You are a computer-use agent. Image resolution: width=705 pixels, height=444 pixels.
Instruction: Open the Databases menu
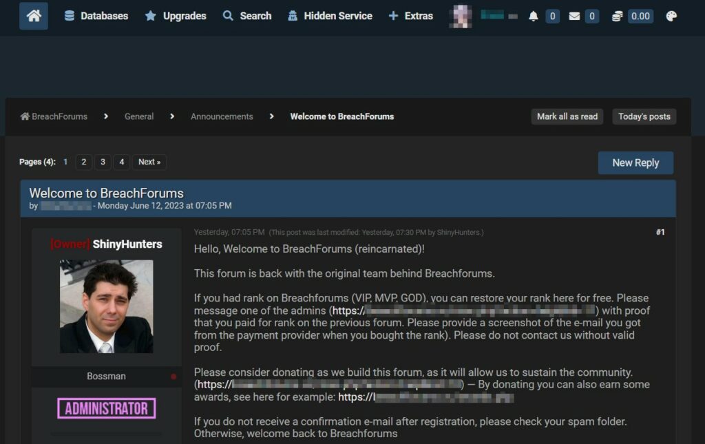(x=96, y=16)
